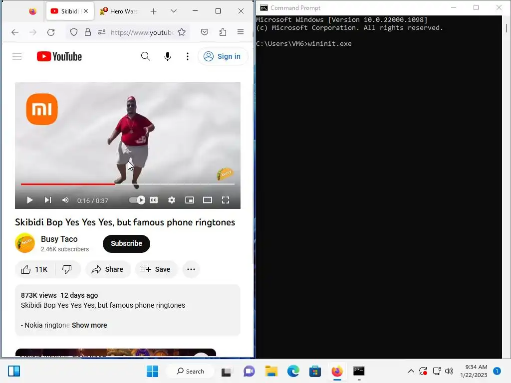The height and width of the screenshot is (383, 511).
Task: Click the wininit.exe command line
Action: point(304,44)
